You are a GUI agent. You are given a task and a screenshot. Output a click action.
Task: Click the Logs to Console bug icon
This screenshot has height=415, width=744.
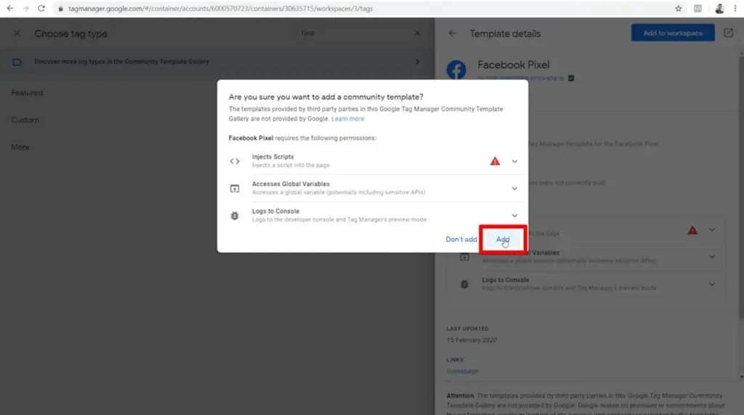click(x=235, y=215)
